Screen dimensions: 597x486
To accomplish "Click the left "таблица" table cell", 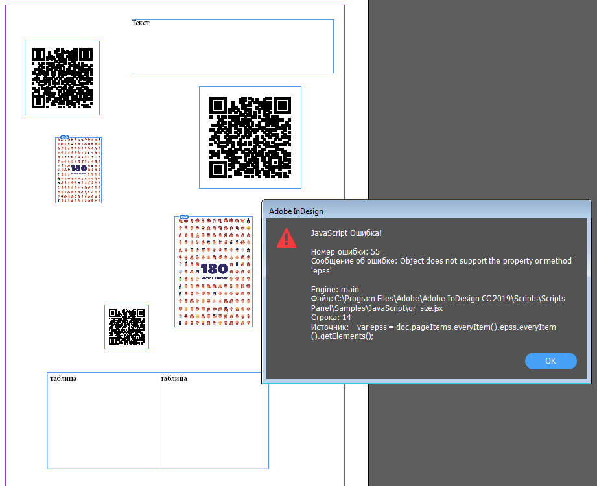I will coord(102,421).
